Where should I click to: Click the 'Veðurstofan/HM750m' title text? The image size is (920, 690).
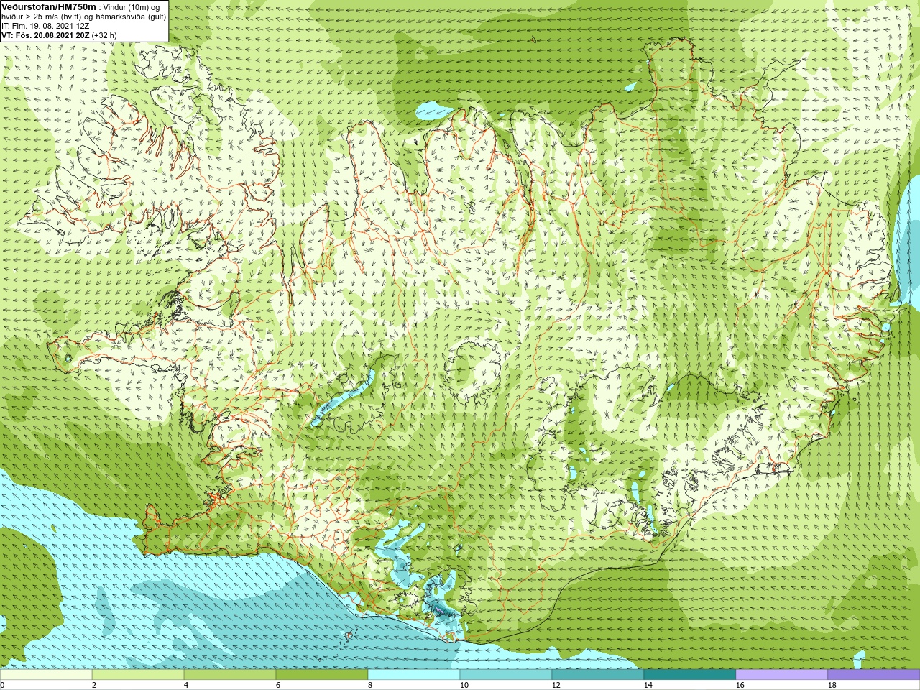coord(49,7)
